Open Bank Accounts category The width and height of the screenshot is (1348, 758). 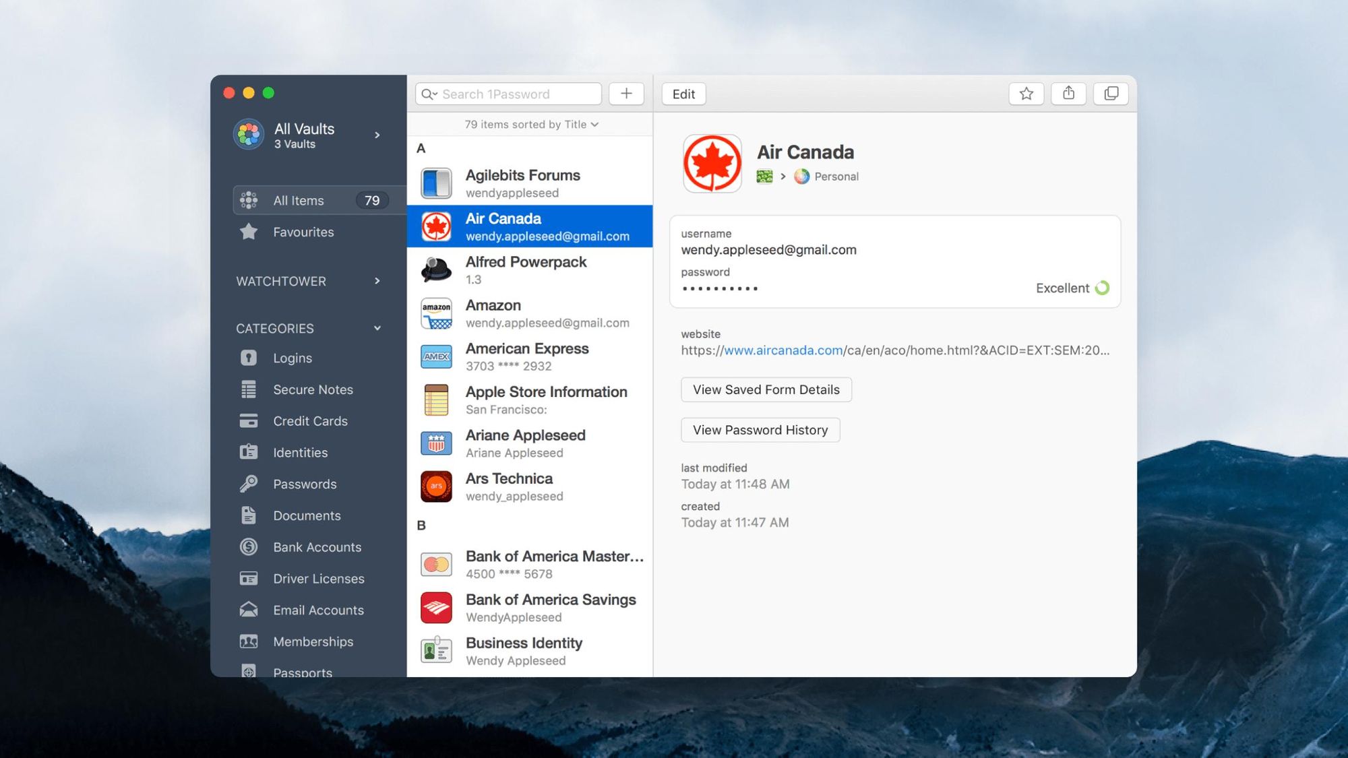tap(317, 547)
